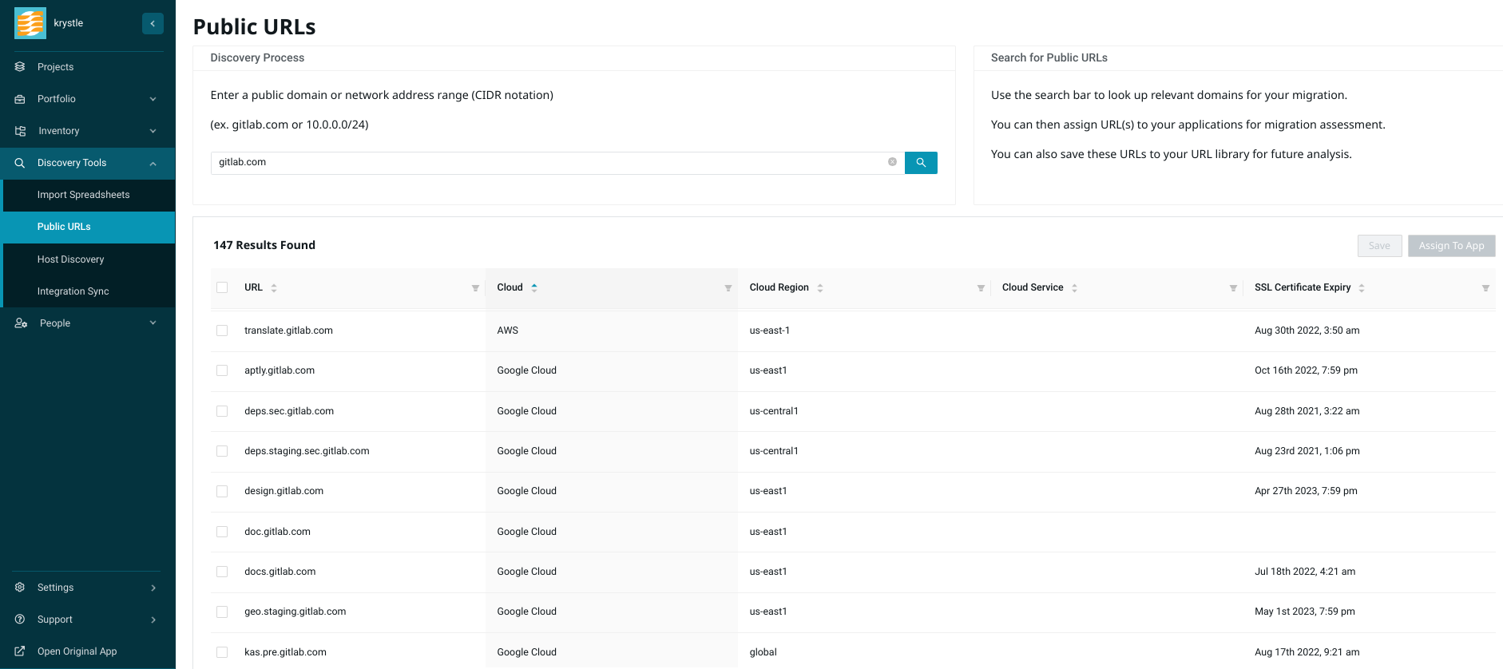Screen dimensions: 1503x669
Task: Click the 'Oct 16th 2022, 7:59 pm' expiry
Action: click(1306, 370)
